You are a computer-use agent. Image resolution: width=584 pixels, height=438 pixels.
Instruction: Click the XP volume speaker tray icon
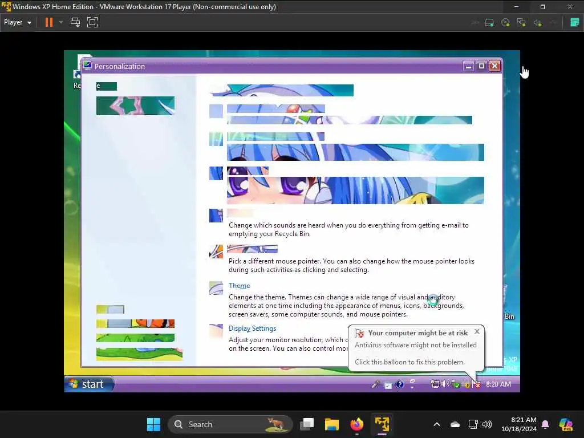coord(445,384)
